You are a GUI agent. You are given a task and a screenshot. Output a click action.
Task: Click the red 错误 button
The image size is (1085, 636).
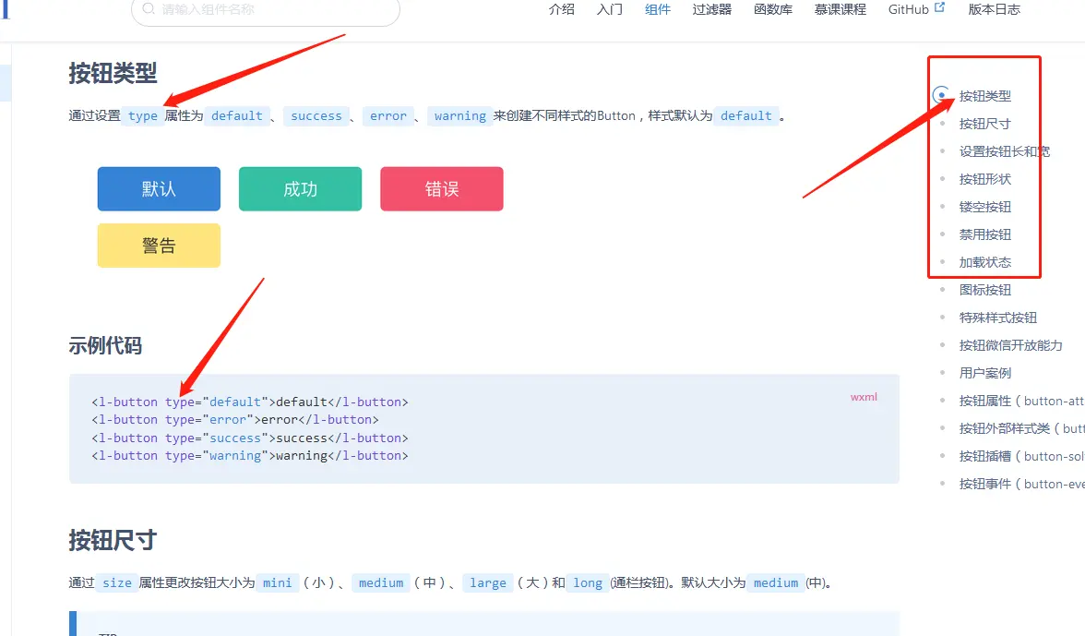(x=441, y=189)
